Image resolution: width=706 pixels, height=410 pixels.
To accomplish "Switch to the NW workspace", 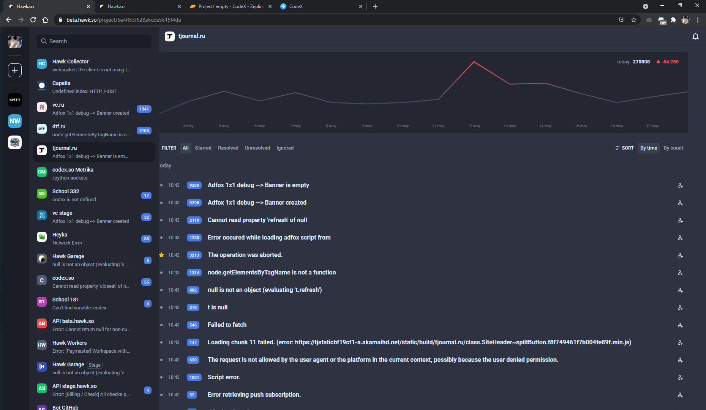I will point(14,121).
